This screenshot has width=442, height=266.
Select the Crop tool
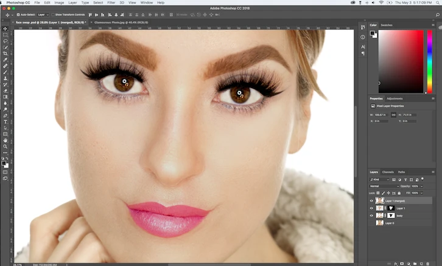pos(5,53)
